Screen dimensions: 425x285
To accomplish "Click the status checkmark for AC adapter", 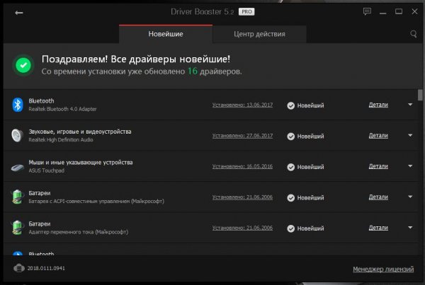I will point(291,228).
